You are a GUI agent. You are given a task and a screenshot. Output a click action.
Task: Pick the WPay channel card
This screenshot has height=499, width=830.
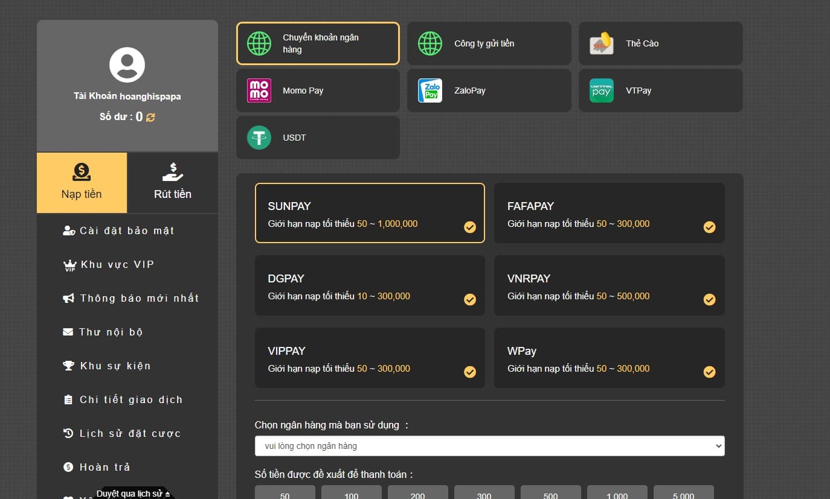[610, 358]
